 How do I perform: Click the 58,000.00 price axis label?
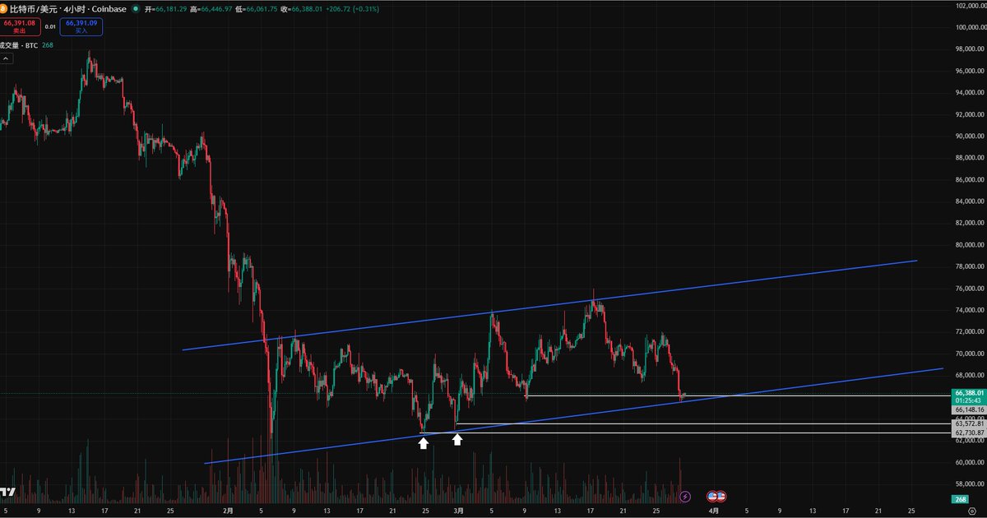click(970, 484)
